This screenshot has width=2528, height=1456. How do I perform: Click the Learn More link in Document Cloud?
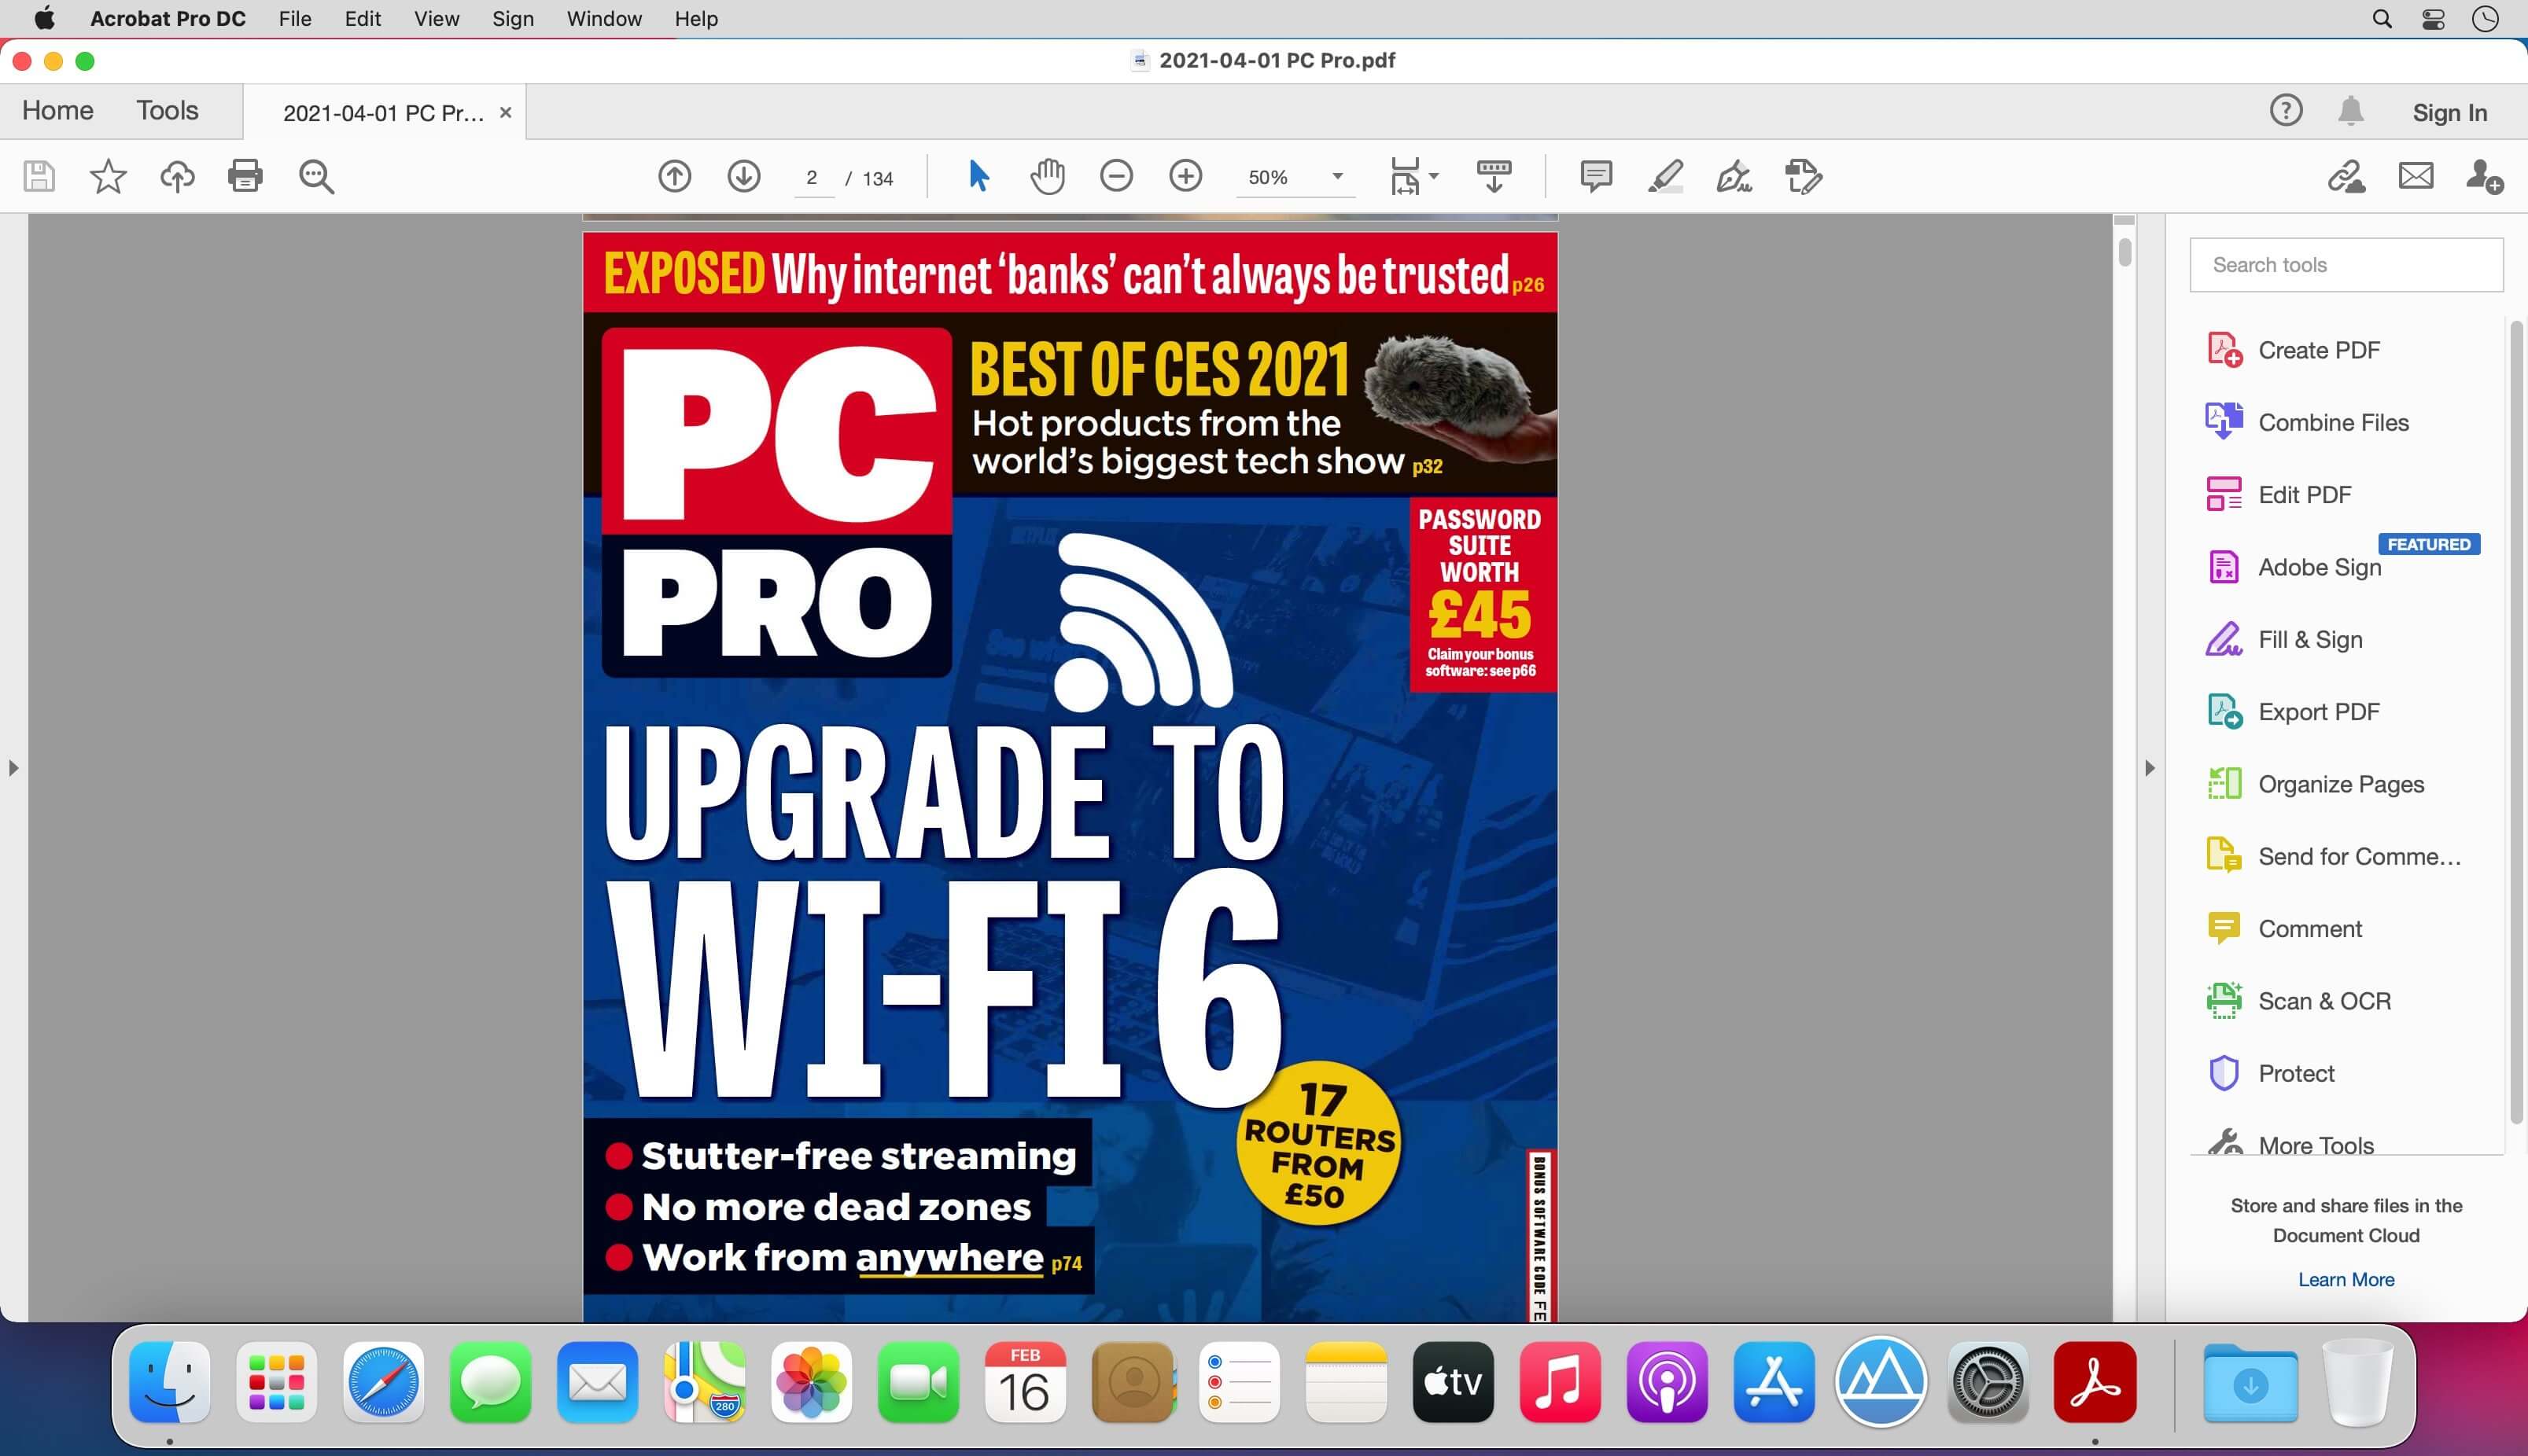(x=2346, y=1279)
